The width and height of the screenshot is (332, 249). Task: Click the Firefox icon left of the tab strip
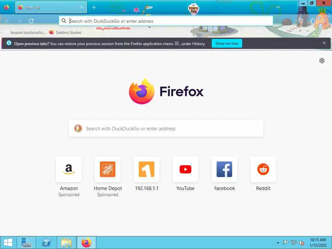point(6,7)
